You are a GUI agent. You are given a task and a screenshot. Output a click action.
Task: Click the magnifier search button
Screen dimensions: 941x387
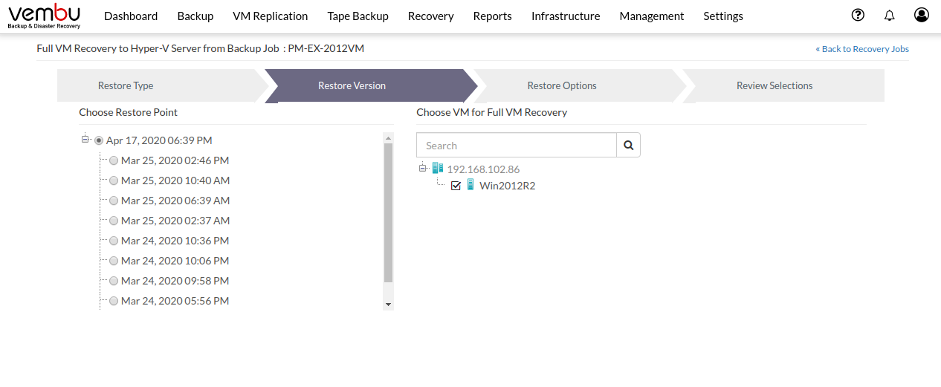coord(629,146)
